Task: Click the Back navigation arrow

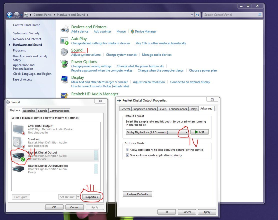Action: [x=9, y=15]
